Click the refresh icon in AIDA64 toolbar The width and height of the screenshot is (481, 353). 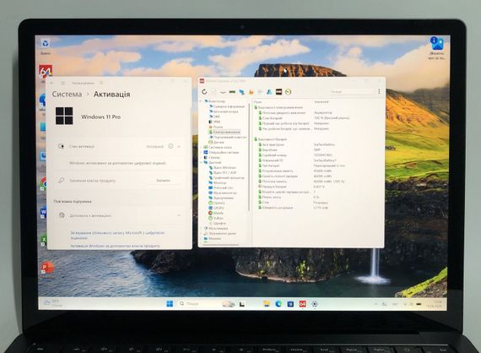(x=204, y=92)
